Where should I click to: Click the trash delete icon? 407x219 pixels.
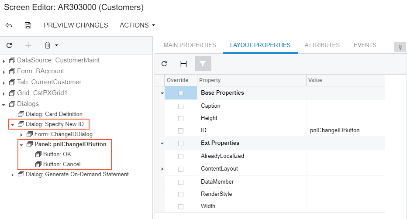point(48,45)
